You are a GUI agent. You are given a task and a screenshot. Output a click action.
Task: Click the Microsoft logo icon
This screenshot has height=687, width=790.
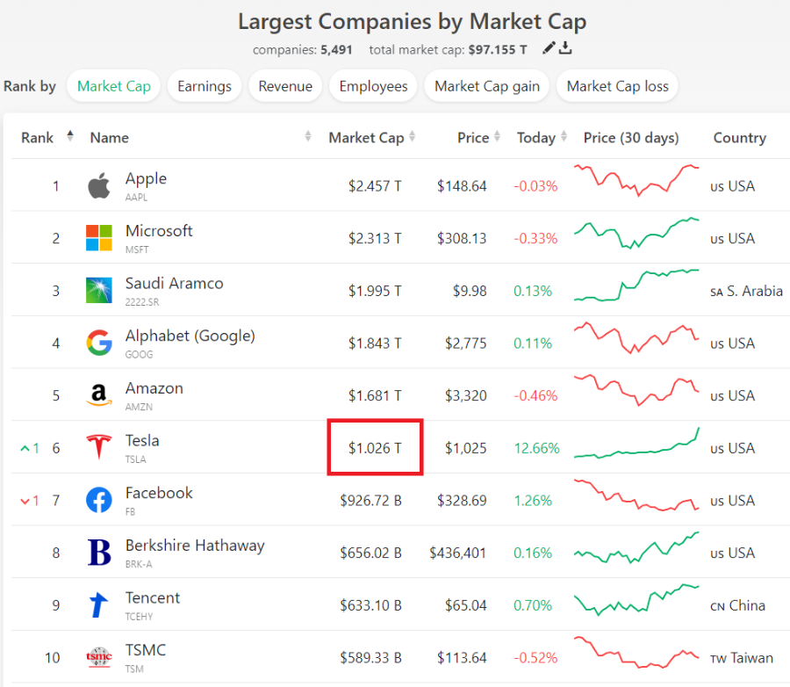(98, 238)
